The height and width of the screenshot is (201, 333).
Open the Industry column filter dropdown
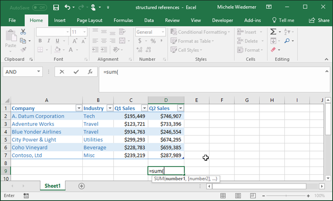[110, 108]
